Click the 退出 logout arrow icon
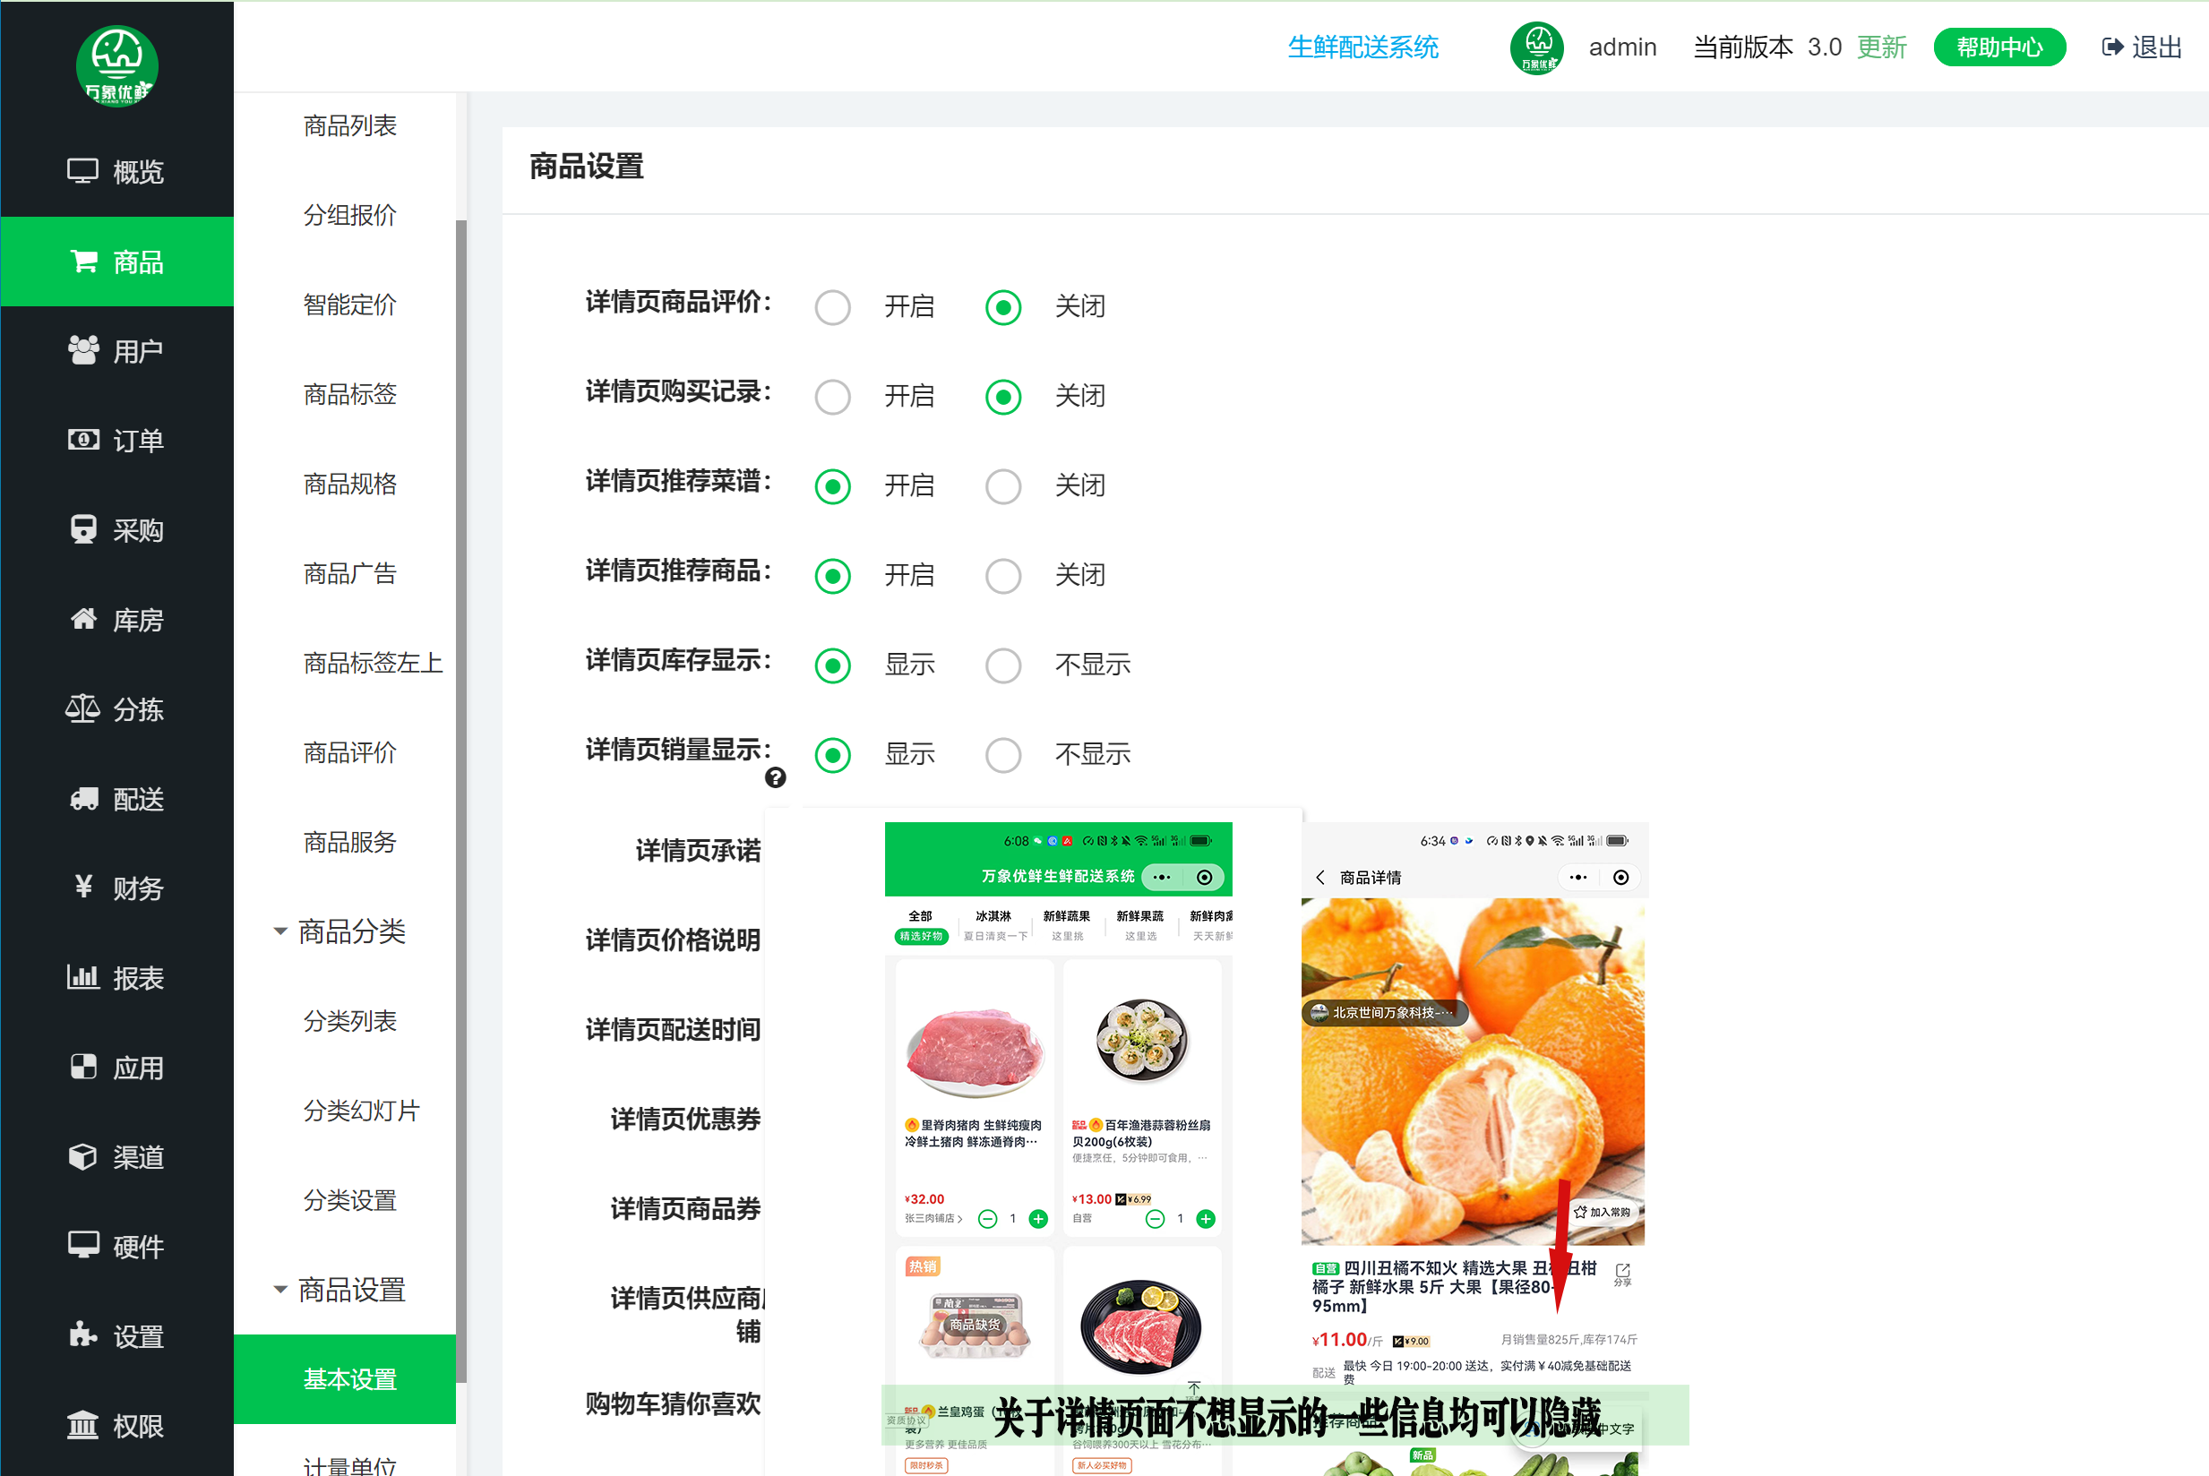This screenshot has width=2209, height=1476. [x=2112, y=47]
